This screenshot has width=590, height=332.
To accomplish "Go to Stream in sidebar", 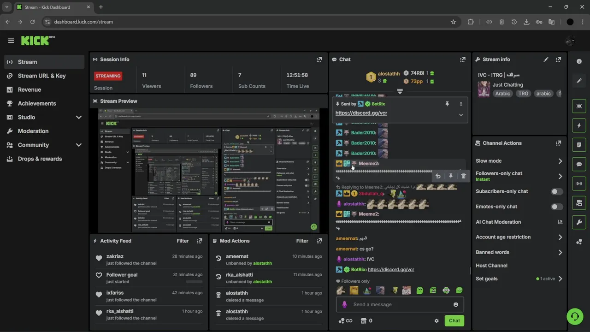I will coord(45,62).
